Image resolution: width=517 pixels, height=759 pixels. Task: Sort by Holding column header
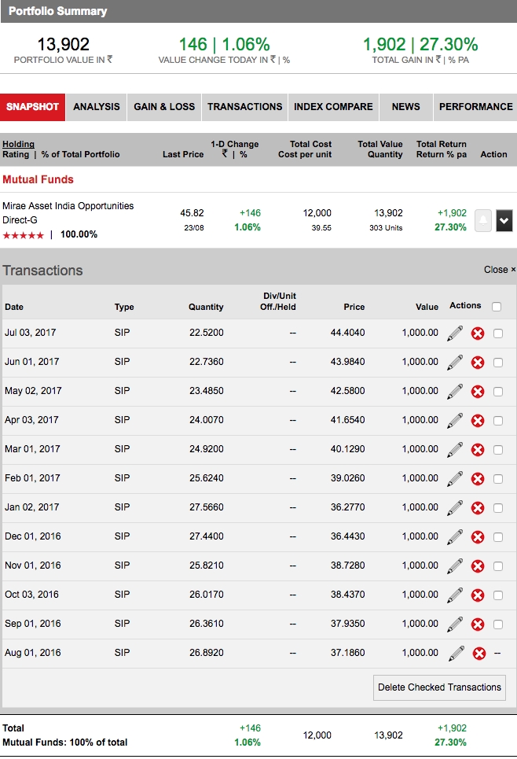click(18, 144)
